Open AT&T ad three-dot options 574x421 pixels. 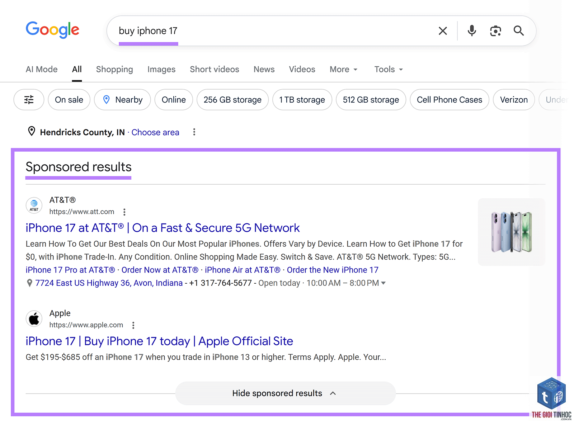(x=124, y=212)
